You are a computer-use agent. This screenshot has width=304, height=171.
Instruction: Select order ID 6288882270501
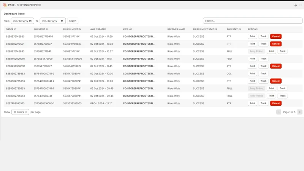coord(15,44)
